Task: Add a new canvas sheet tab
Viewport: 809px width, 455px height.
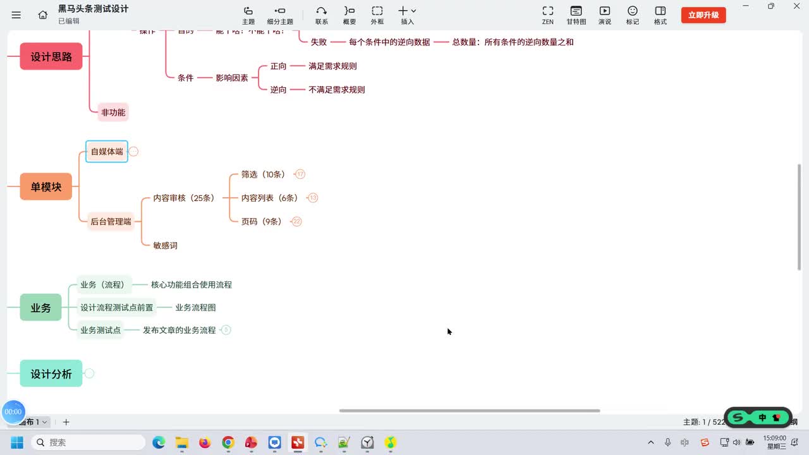Action: tap(66, 422)
